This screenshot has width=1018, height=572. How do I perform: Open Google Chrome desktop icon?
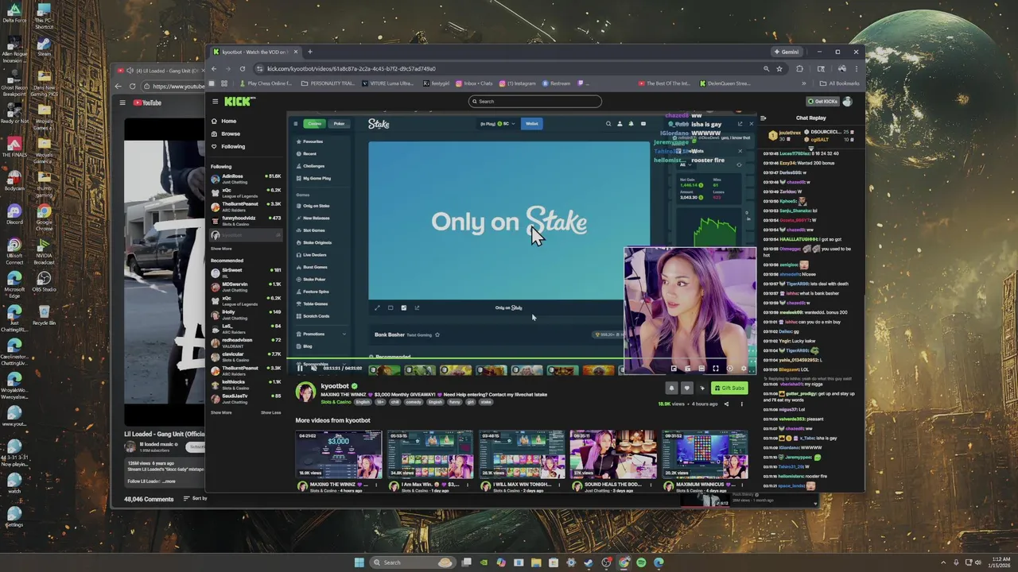point(44,216)
